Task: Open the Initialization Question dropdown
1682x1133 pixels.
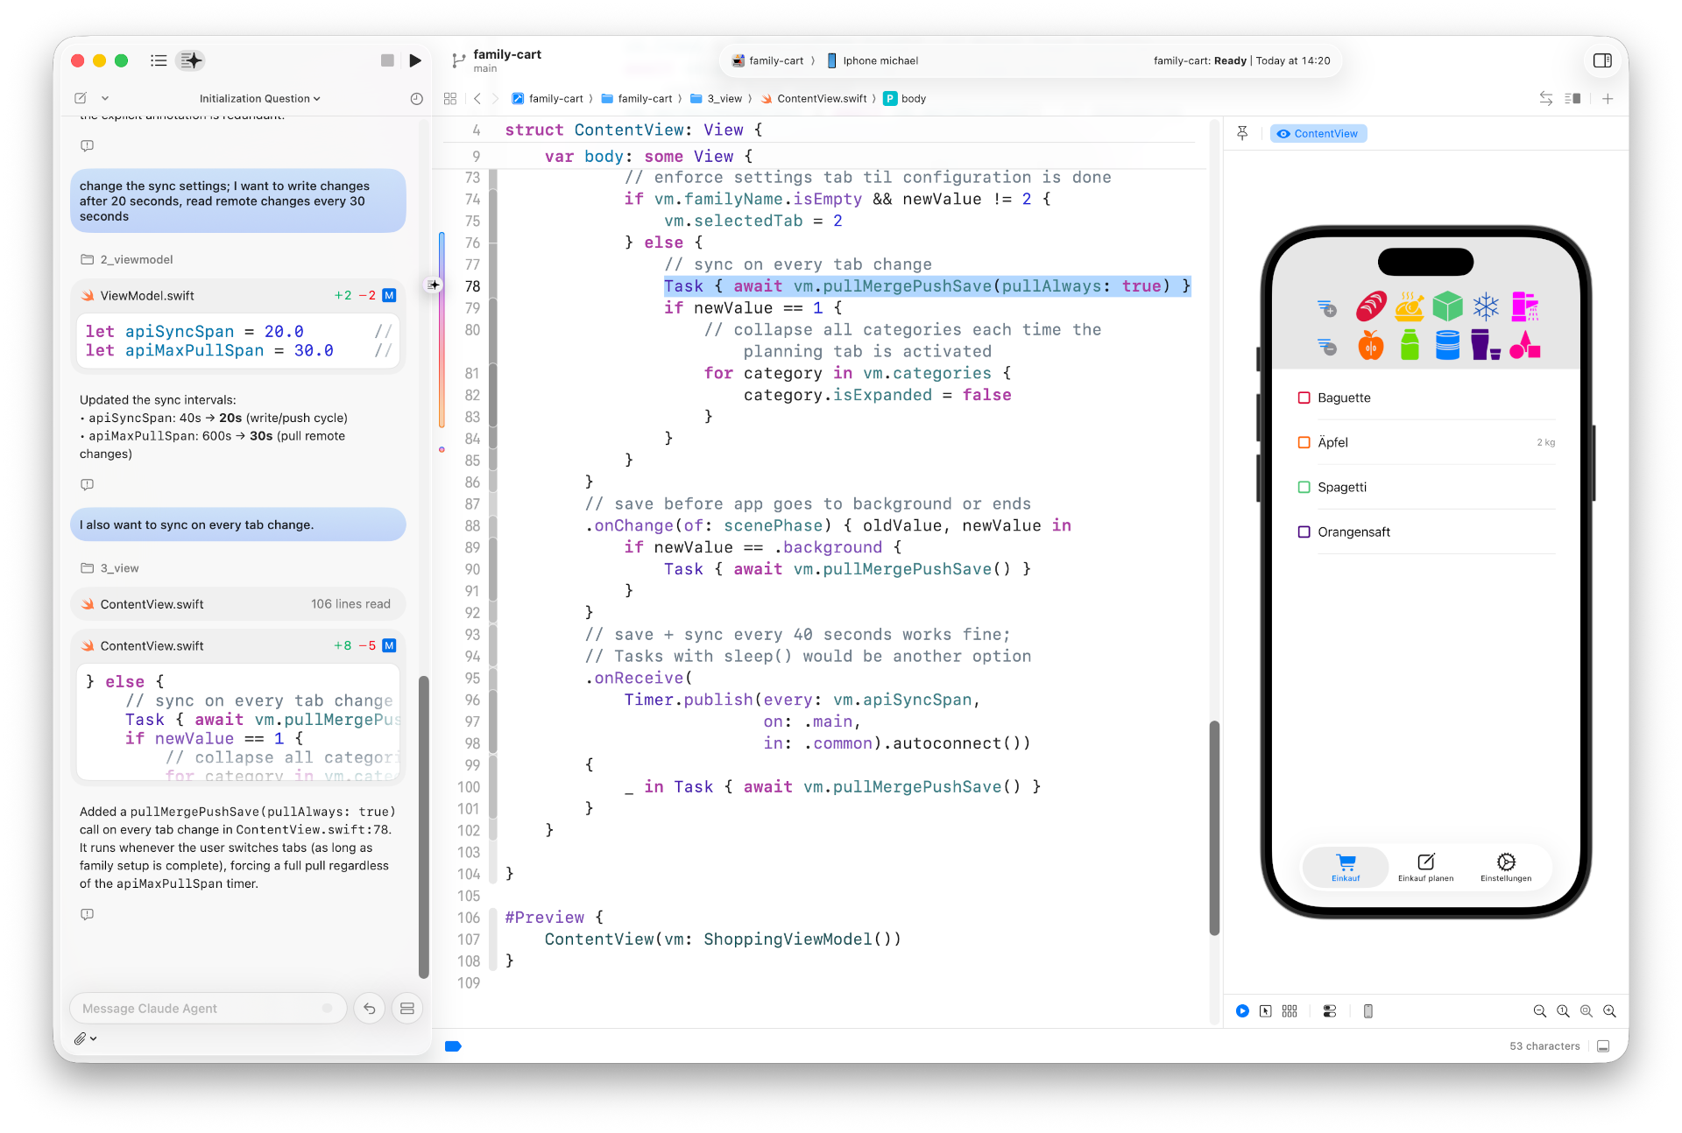Action: coord(259,99)
